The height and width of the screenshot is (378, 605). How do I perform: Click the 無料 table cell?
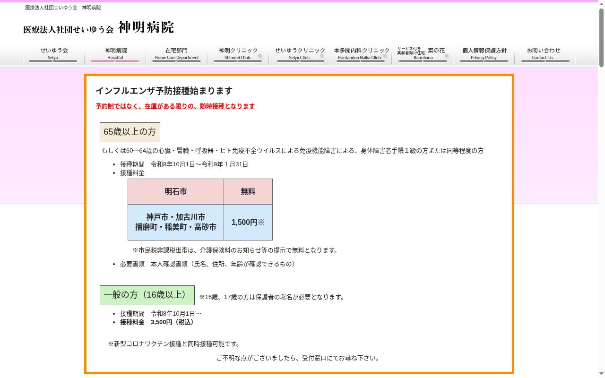pyautogui.click(x=248, y=192)
